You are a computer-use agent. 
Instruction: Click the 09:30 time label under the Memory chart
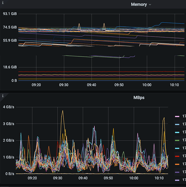pyautogui.click(x=64, y=85)
